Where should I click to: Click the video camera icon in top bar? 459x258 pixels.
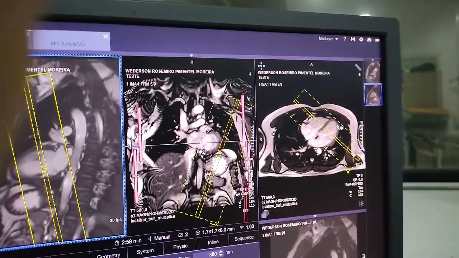click(377, 40)
